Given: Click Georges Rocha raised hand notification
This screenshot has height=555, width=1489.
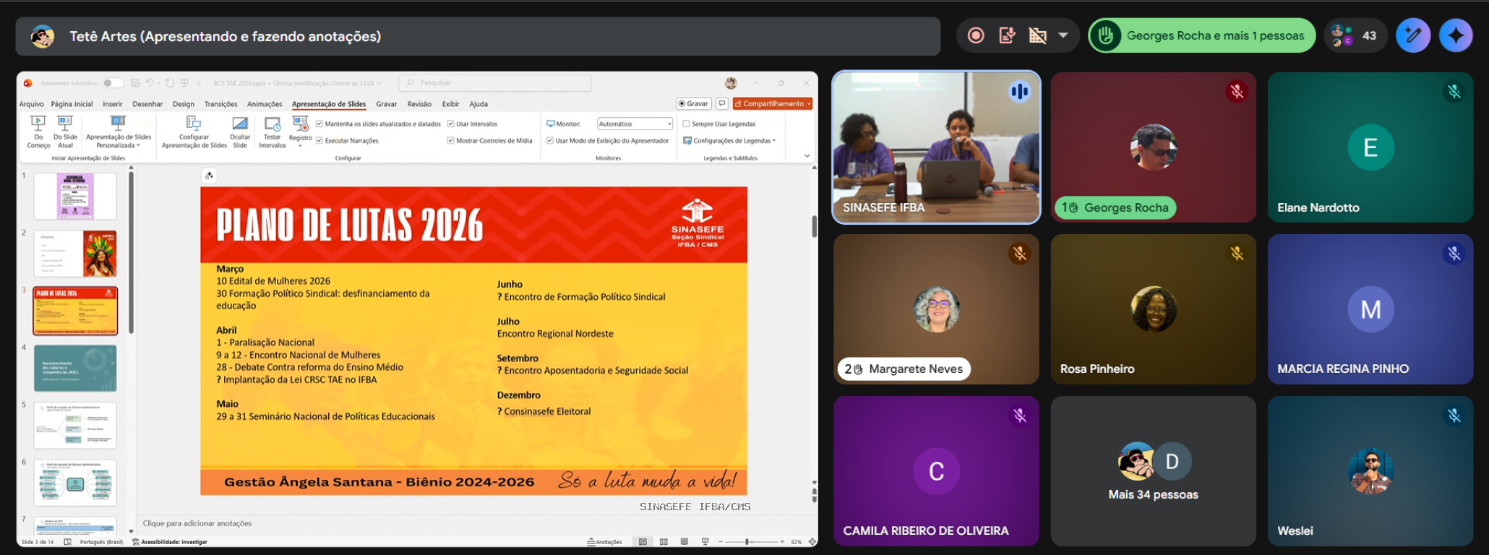Looking at the screenshot, I should pos(1201,35).
